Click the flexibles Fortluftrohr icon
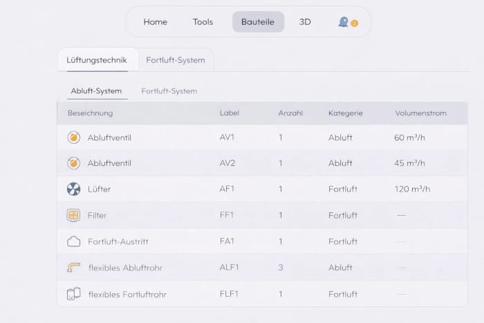Image resolution: width=484 pixels, height=323 pixels. [x=73, y=294]
